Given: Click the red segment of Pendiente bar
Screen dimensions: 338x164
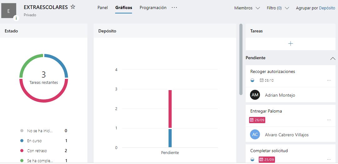Looking at the screenshot, I should (x=170, y=109).
